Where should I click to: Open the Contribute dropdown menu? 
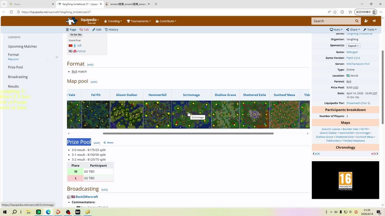coord(166,21)
